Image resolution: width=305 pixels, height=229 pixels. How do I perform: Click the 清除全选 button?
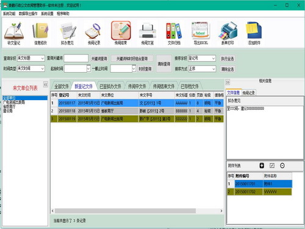tap(228, 69)
